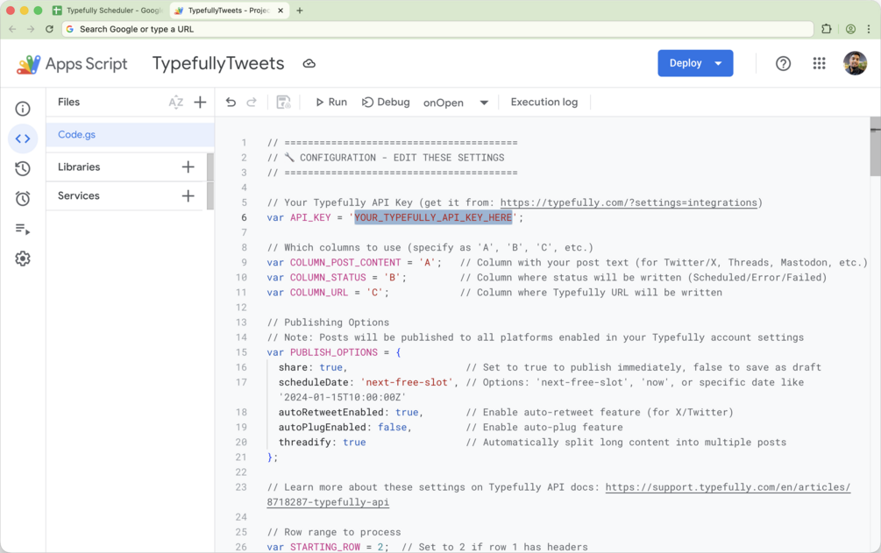Open the function selector dropdown arrow
Viewport: 881px width, 553px height.
(484, 103)
